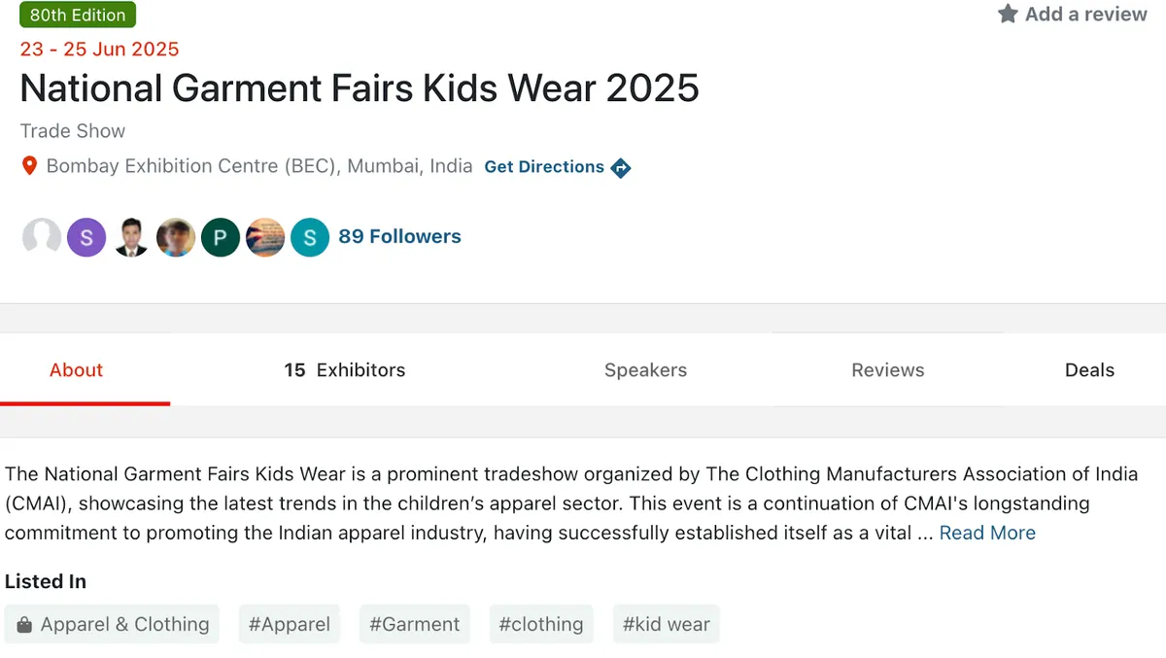View follower photo of man in suit
This screenshot has width=1166, height=658.
[x=131, y=237]
